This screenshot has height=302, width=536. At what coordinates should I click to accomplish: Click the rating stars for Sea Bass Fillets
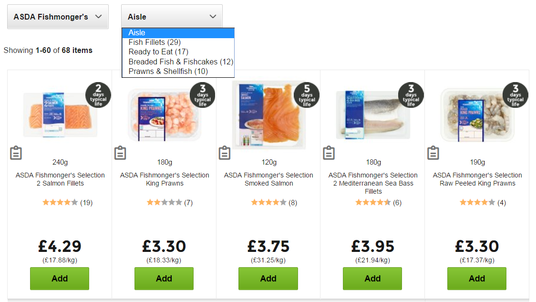pyautogui.click(x=372, y=202)
